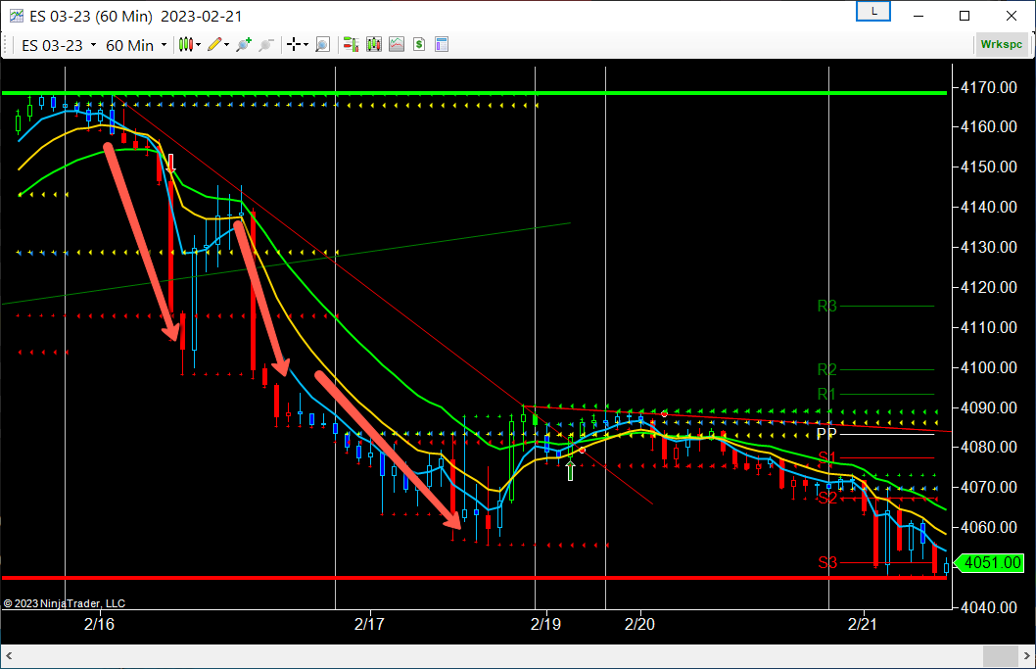Click the Wrkspc button
Image resolution: width=1036 pixels, height=669 pixels.
coord(1001,44)
